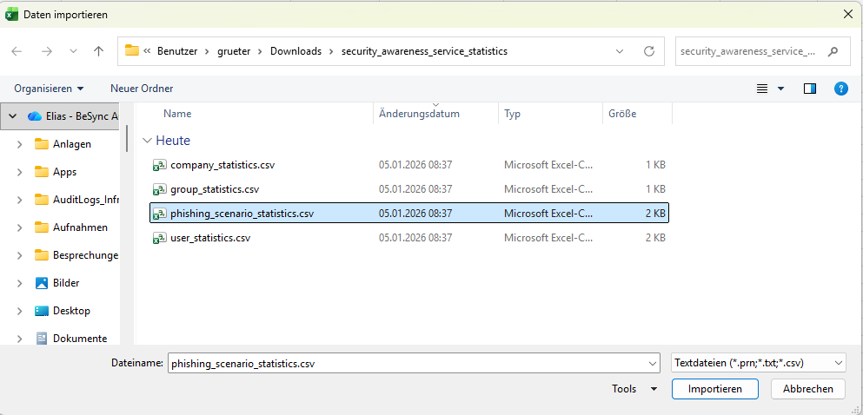863x415 pixels.
Task: Open the Bilder folder in sidebar
Action: click(x=66, y=283)
